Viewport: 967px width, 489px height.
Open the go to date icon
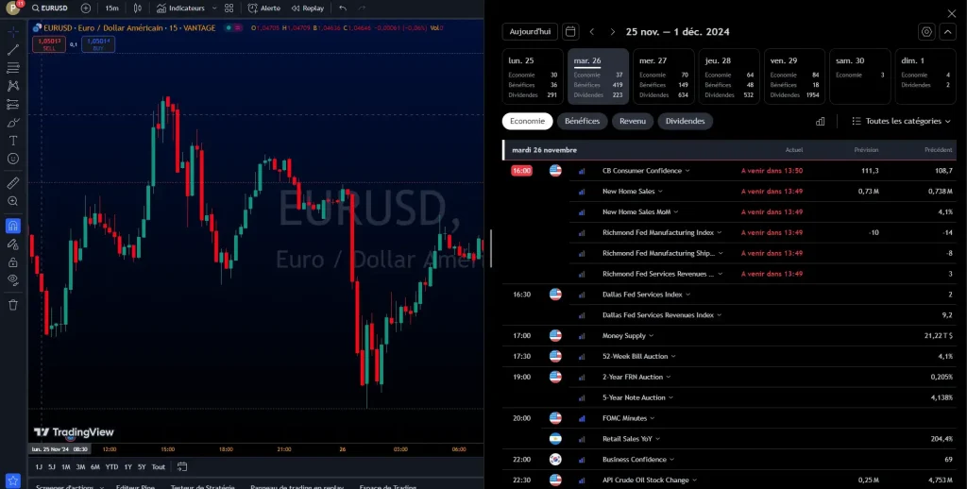pos(182,466)
